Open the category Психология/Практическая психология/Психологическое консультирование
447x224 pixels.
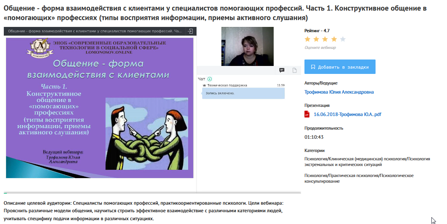click(x=359, y=178)
